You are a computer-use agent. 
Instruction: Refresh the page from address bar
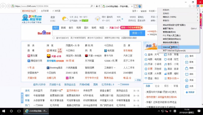pyautogui.click(x=99, y=6)
